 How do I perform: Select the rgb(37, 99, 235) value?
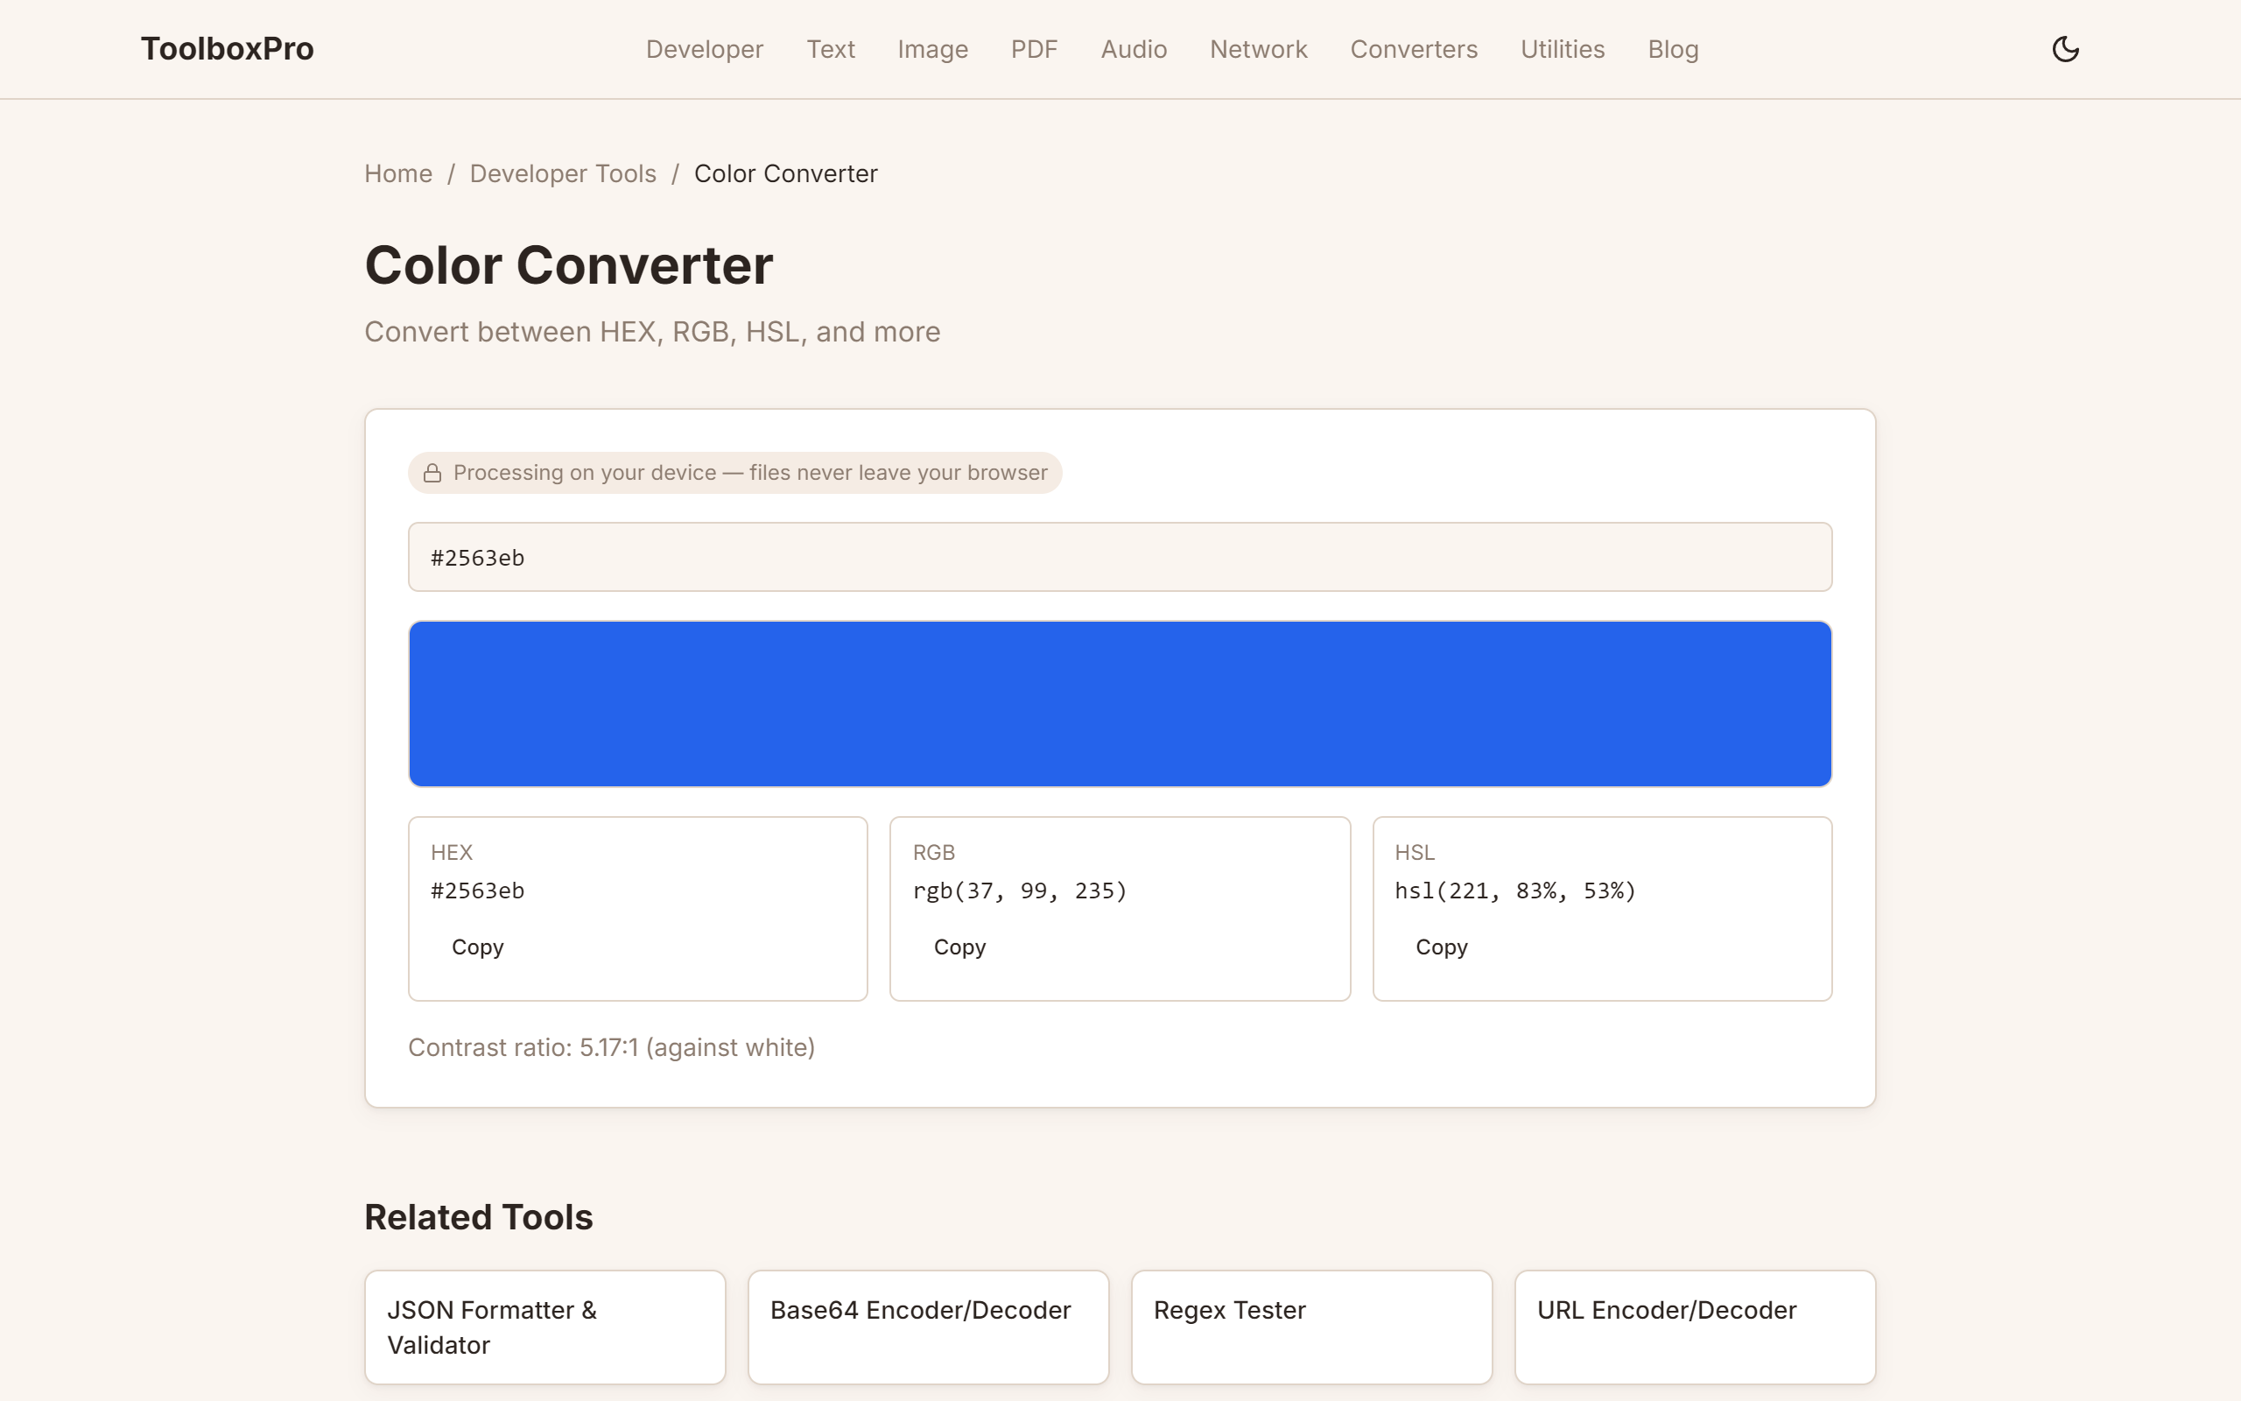(x=1020, y=891)
